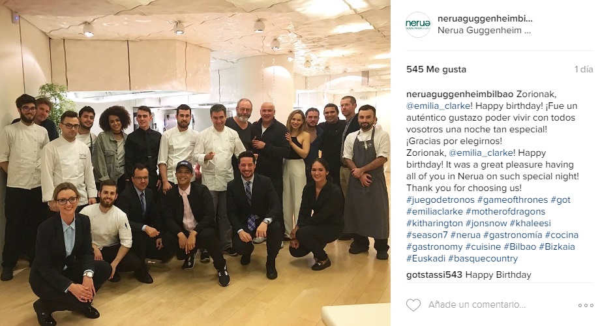The height and width of the screenshot is (326, 598).
Task: Open the #gameofthrones hashtag
Action: [512, 200]
